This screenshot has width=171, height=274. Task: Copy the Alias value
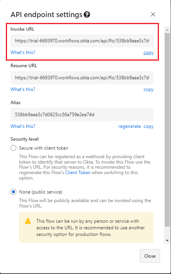pos(148,126)
